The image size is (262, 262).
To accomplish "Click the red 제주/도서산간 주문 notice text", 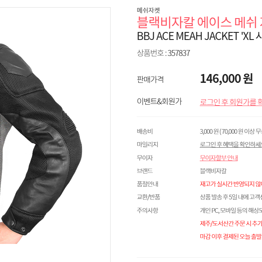I will (231, 223).
